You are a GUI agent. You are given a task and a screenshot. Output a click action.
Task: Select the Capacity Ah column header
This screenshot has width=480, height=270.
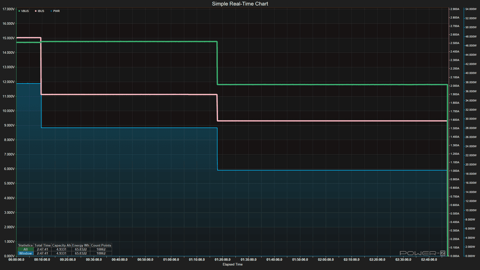(x=61, y=245)
